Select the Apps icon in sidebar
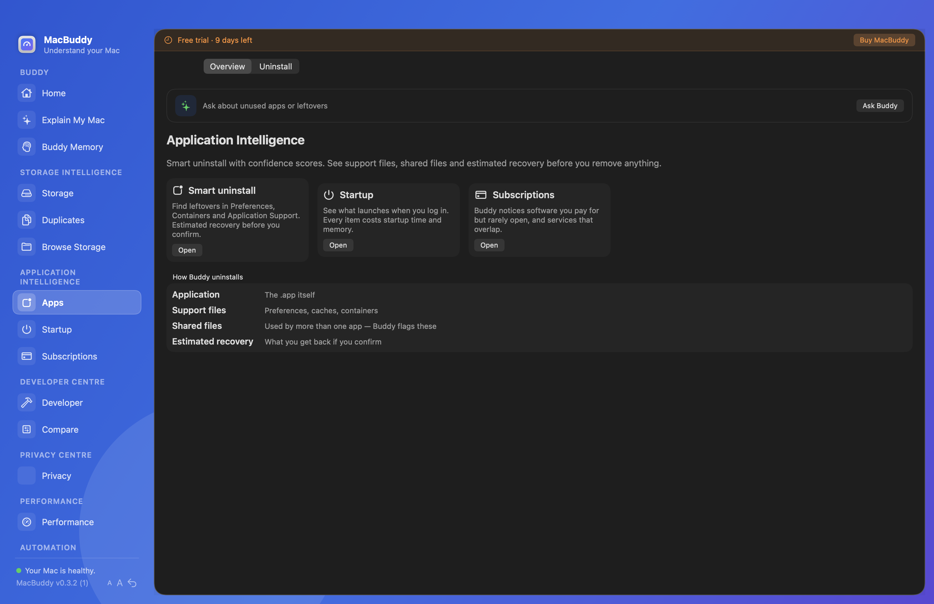The height and width of the screenshot is (604, 934). point(27,302)
